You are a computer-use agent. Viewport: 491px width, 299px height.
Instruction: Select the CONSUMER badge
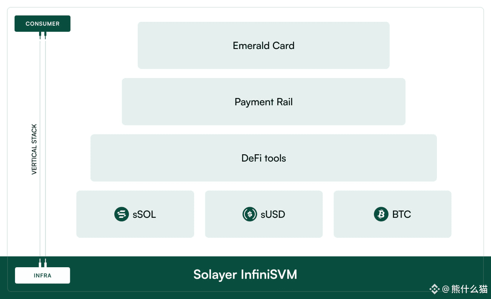43,24
